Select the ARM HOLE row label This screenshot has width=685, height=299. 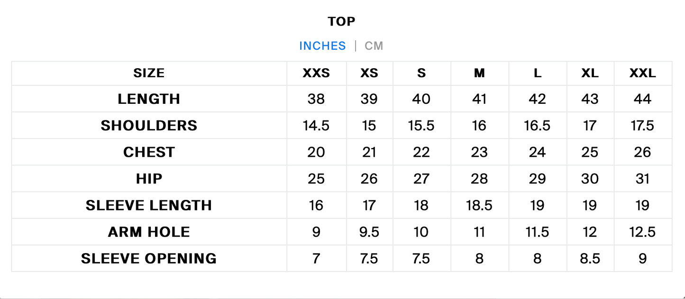click(149, 232)
